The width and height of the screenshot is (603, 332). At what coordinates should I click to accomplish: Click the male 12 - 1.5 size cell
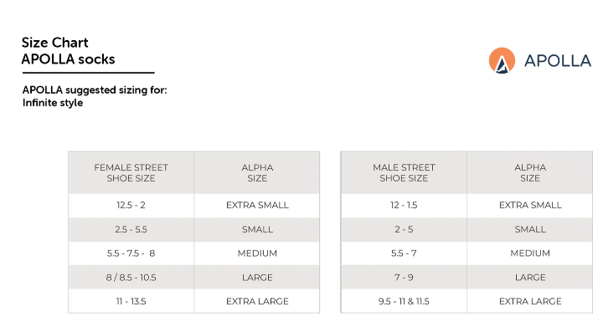[404, 205]
